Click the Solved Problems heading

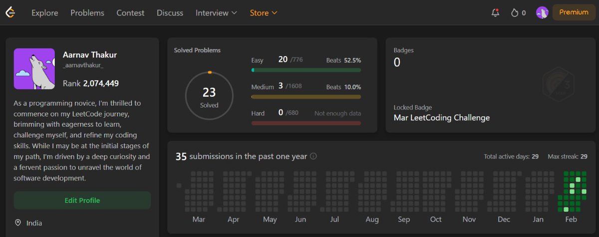(197, 50)
